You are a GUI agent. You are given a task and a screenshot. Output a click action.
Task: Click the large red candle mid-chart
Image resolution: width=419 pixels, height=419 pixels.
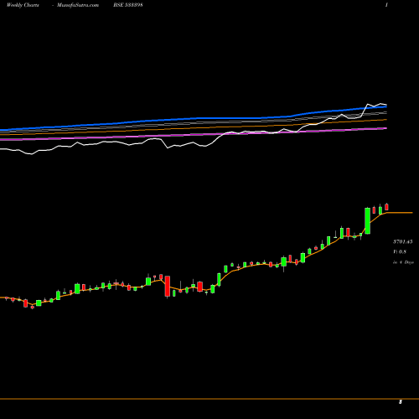pos(168,287)
